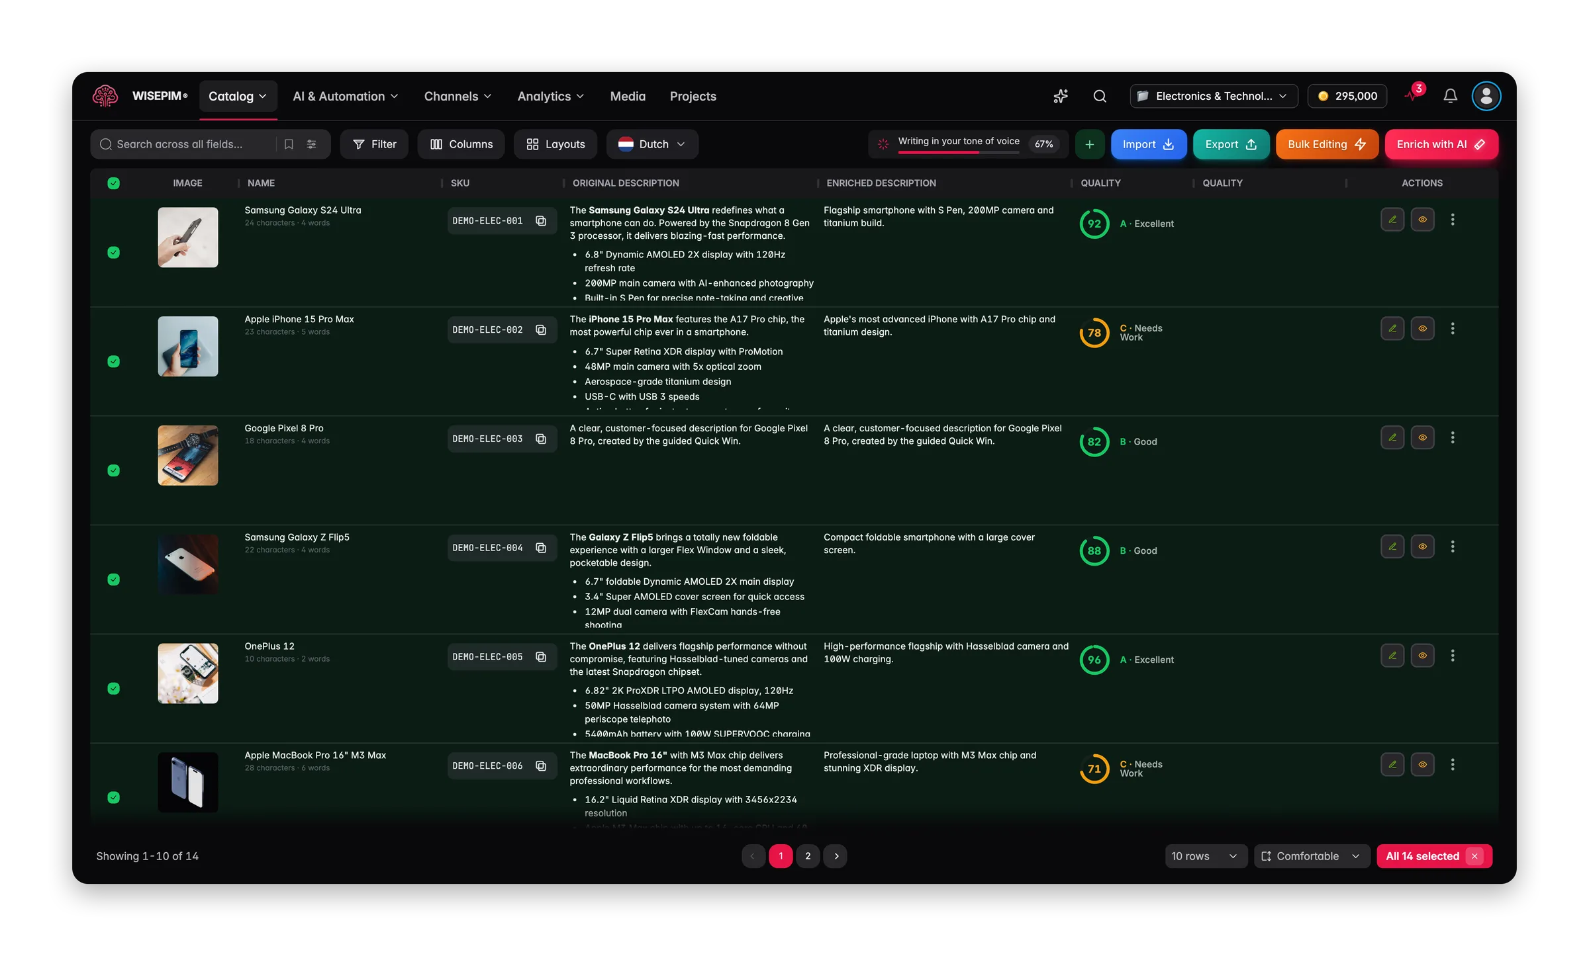Open the Filter panel
Viewport: 1589px width, 956px height.
374,144
